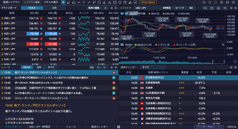
Task: Open the 13:54 DJ-【市場の声】韓国SKハイニックス news item
Action: click(x=59, y=77)
